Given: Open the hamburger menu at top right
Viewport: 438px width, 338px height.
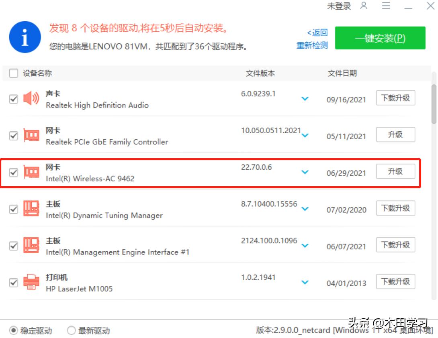Looking at the screenshot, I should [386, 6].
